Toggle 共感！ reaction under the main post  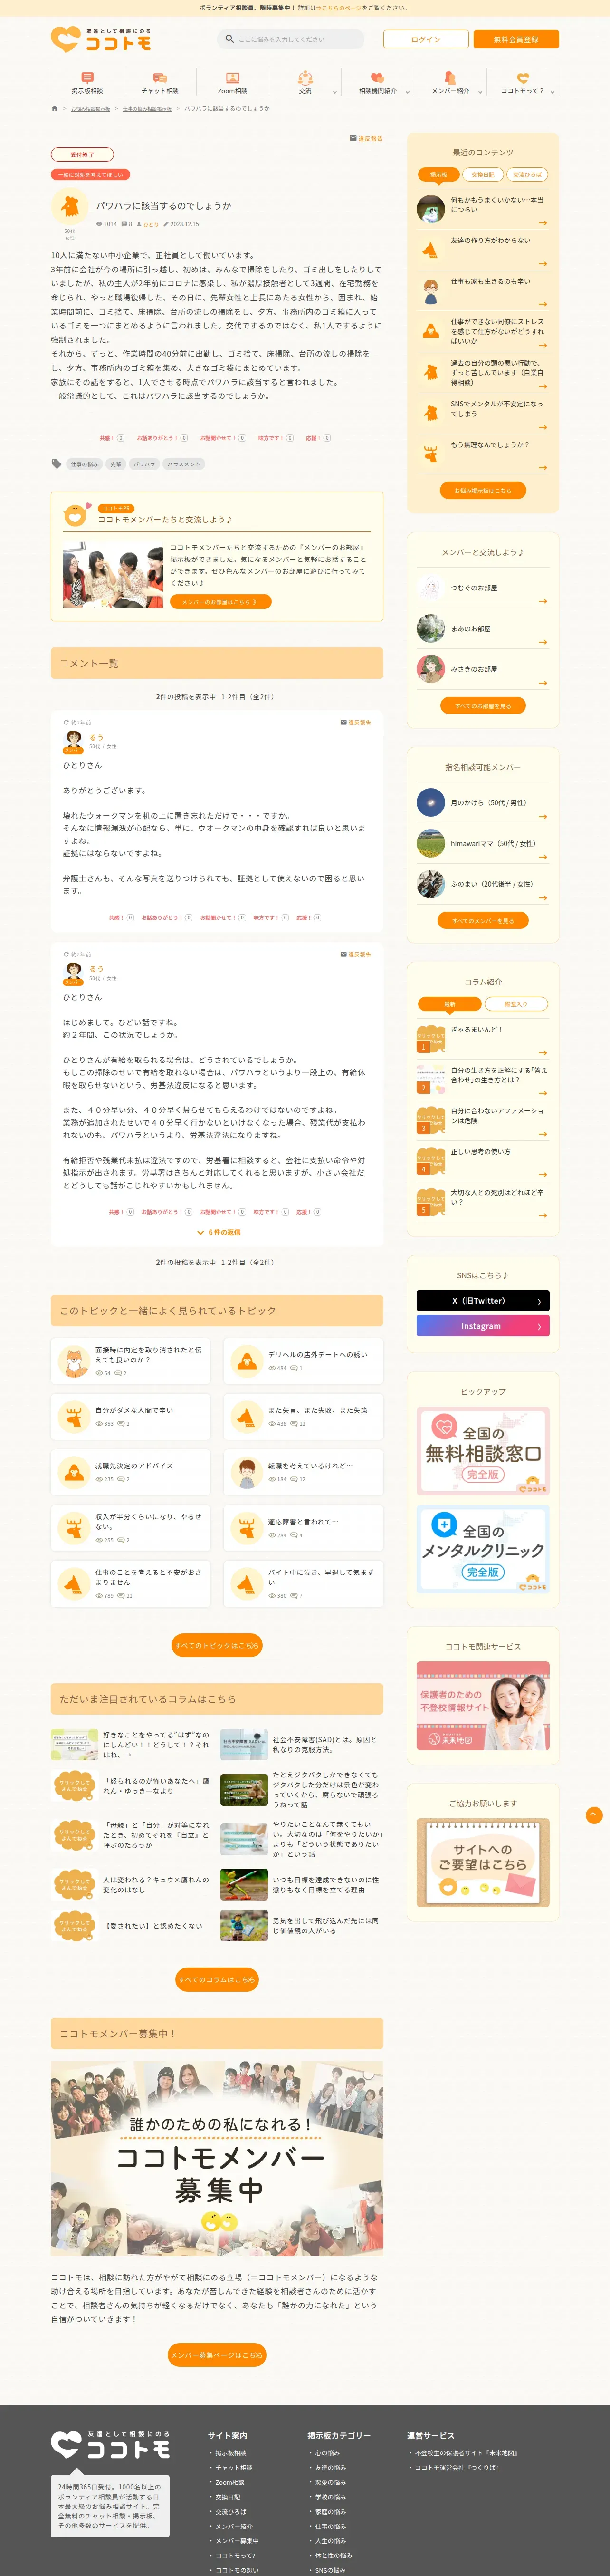[x=112, y=438]
